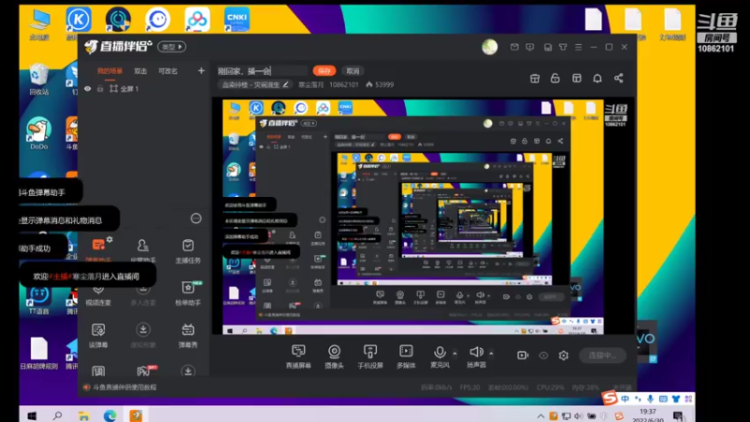The width and height of the screenshot is (750, 422).
Task: Open the Windows Start button
Action: (32, 415)
